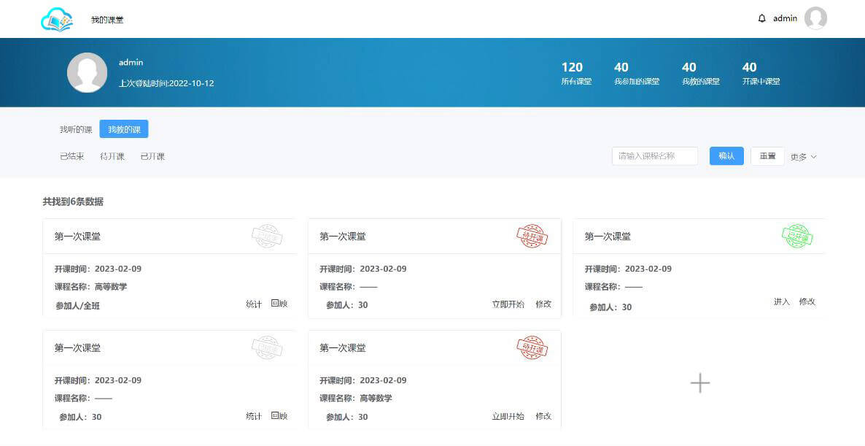Click 进入 on the green-stamped classroom card
Image resolution: width=865 pixels, height=446 pixels.
781,301
